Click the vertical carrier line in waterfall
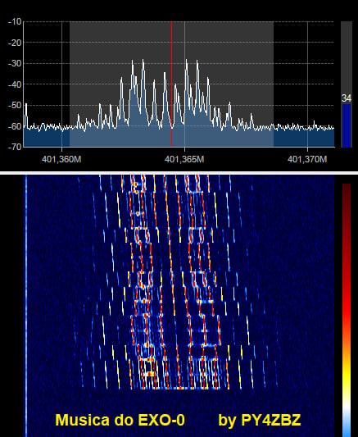358x437 pixels. click(x=26, y=306)
